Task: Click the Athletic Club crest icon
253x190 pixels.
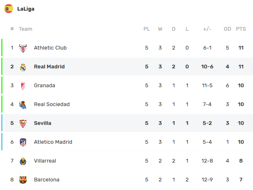Action: coord(23,48)
